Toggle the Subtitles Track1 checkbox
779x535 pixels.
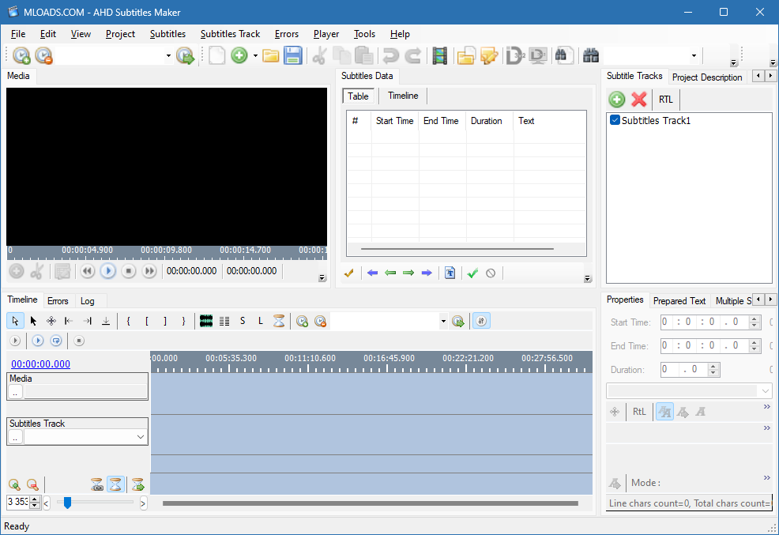615,120
